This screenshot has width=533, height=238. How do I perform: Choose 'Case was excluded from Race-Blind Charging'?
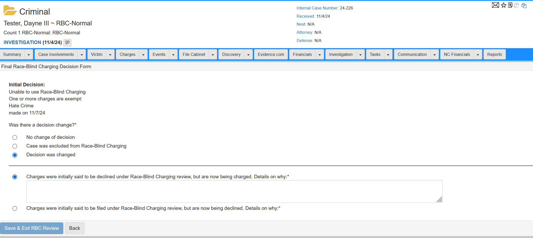(15, 146)
